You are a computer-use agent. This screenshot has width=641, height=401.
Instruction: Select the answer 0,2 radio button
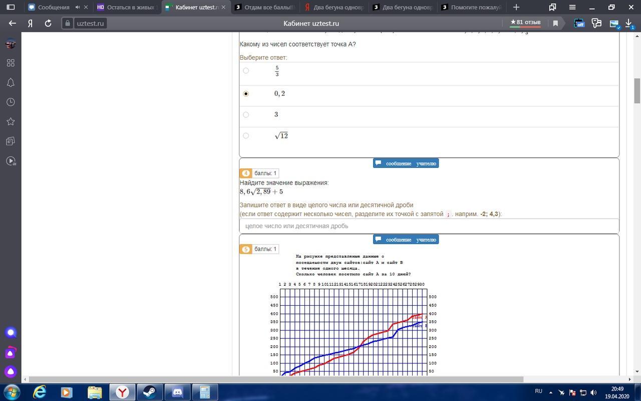[245, 94]
